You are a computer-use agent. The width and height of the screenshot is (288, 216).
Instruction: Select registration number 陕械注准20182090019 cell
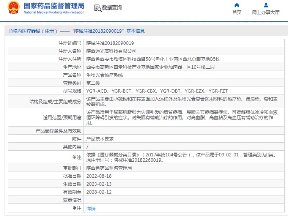pos(110,43)
